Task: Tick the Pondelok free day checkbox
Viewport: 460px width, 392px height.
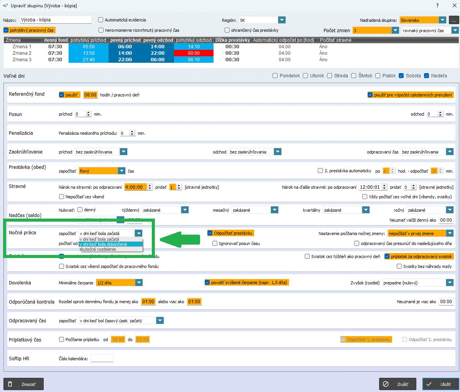Action: (275, 76)
